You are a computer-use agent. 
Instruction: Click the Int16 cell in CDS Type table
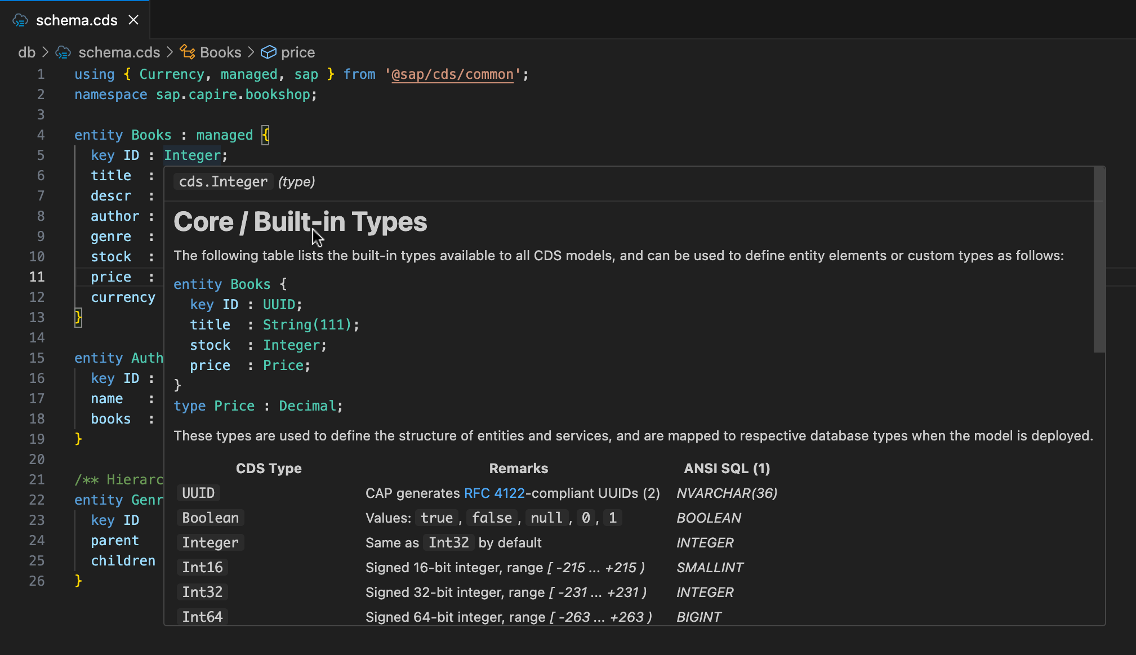coord(202,568)
